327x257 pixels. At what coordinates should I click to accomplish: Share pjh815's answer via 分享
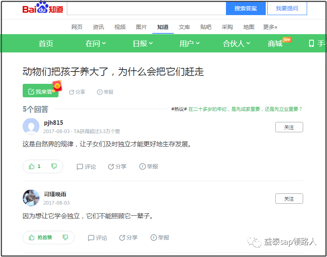click(117, 166)
